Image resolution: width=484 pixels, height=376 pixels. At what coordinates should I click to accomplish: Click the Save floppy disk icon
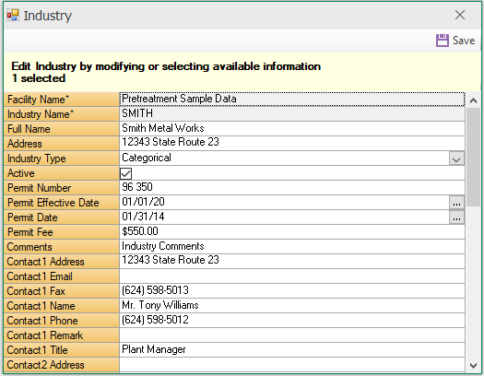pyautogui.click(x=442, y=41)
